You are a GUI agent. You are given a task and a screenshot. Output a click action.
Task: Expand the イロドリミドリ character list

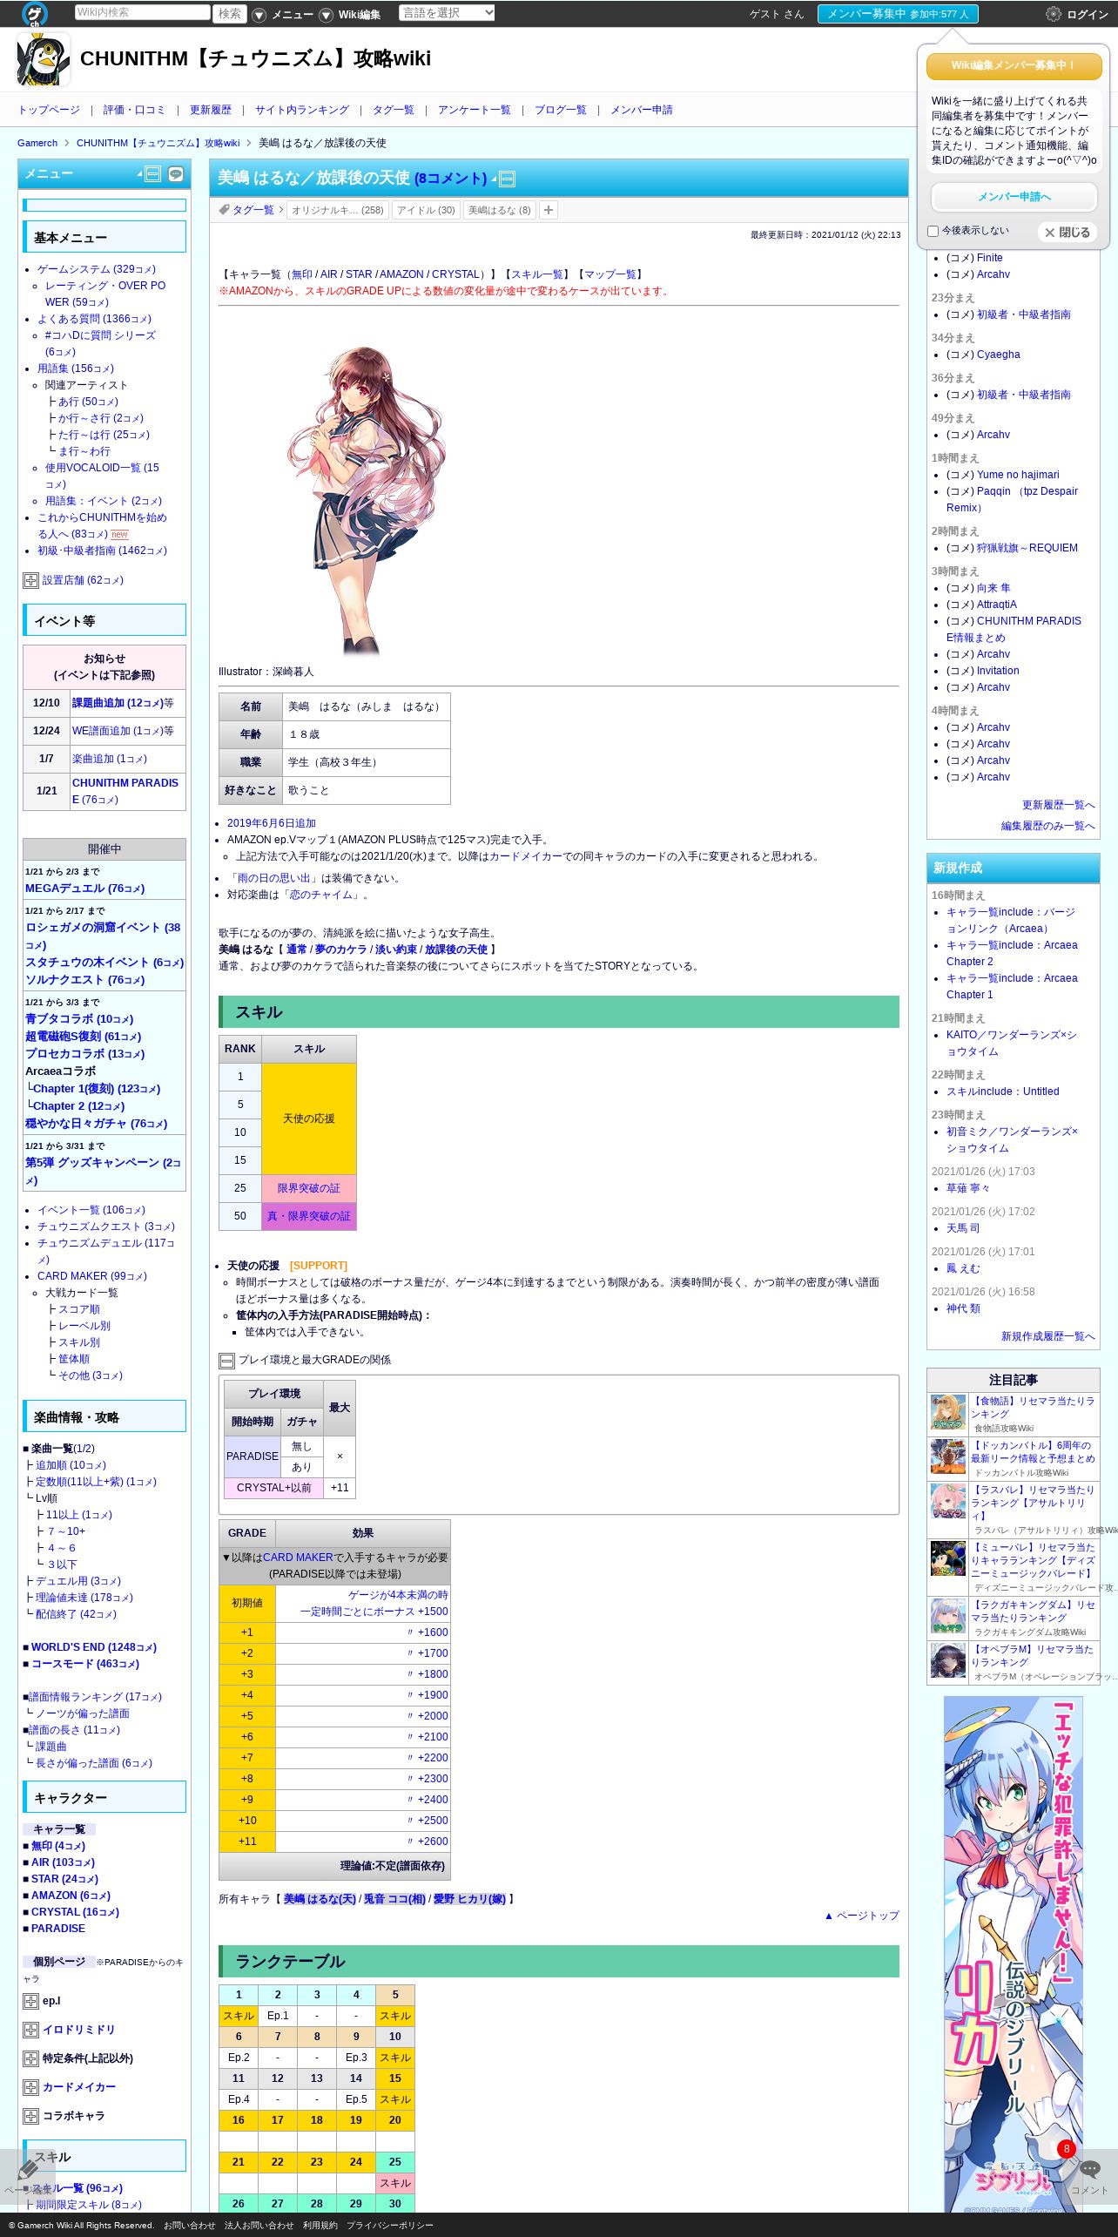pos(30,2030)
